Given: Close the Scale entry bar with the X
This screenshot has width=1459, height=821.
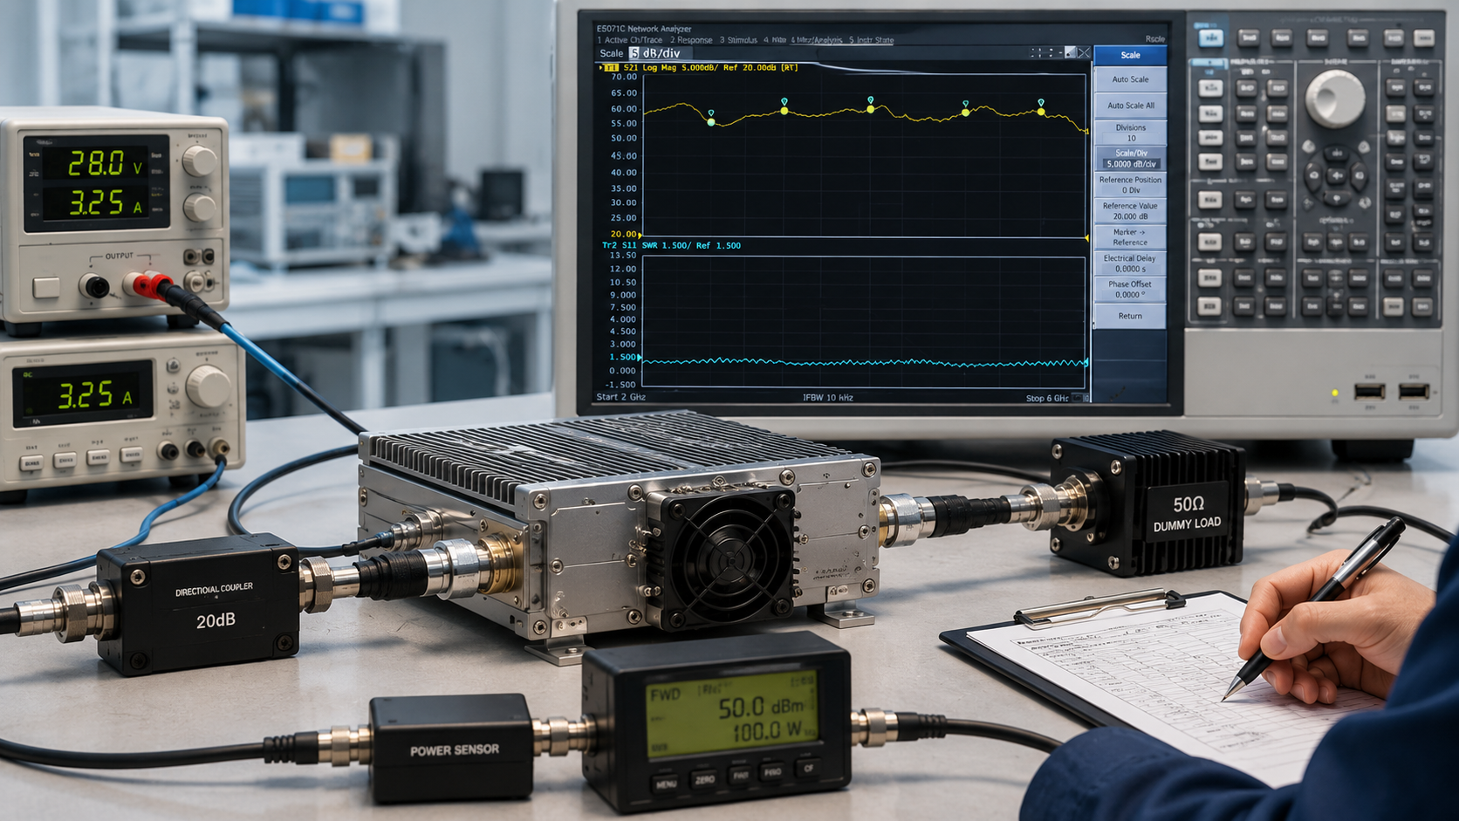Looking at the screenshot, I should pyautogui.click(x=1084, y=53).
